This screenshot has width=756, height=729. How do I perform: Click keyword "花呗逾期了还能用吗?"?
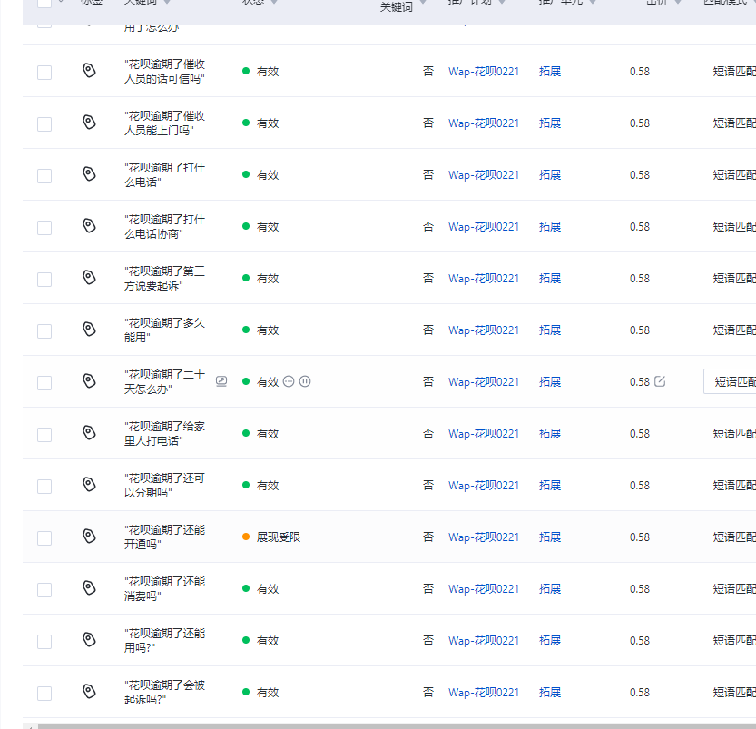click(164, 641)
